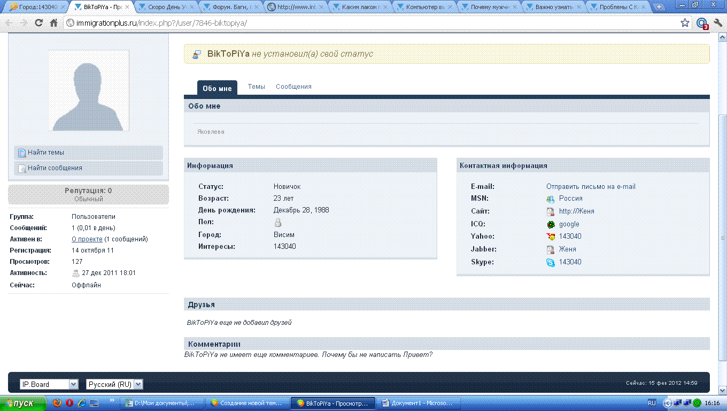The height and width of the screenshot is (411, 727).
Task: Click the ICQ flower icon beside google
Action: pyautogui.click(x=551, y=225)
